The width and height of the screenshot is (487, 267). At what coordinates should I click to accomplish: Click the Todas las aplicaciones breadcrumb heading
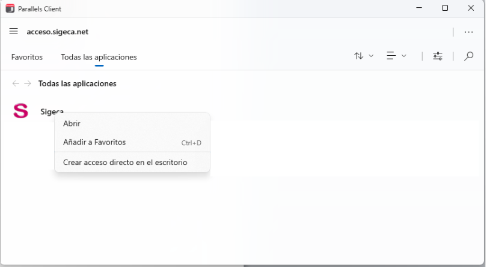click(78, 83)
